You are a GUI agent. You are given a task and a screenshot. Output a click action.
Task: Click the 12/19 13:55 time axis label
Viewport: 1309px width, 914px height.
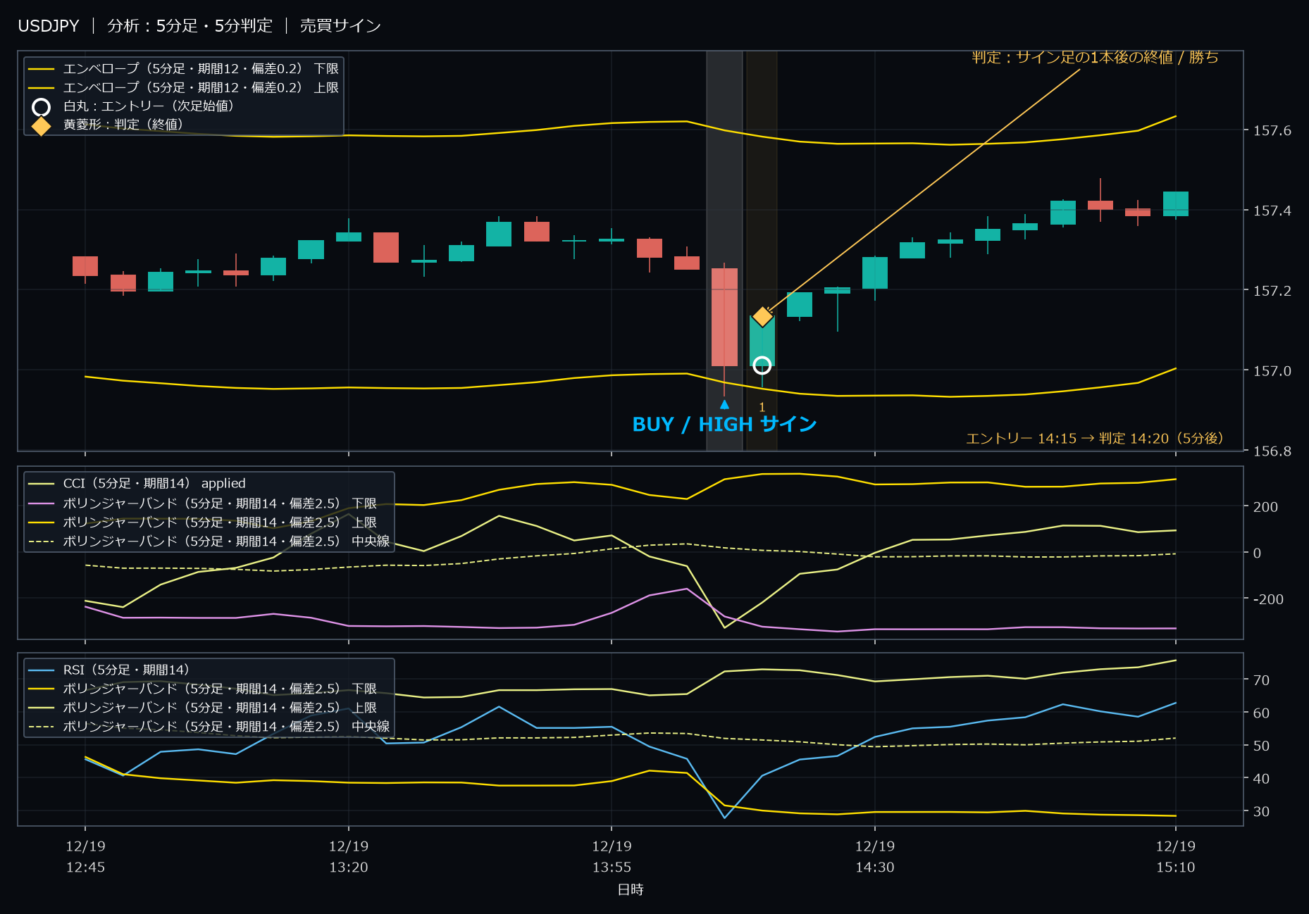[612, 856]
